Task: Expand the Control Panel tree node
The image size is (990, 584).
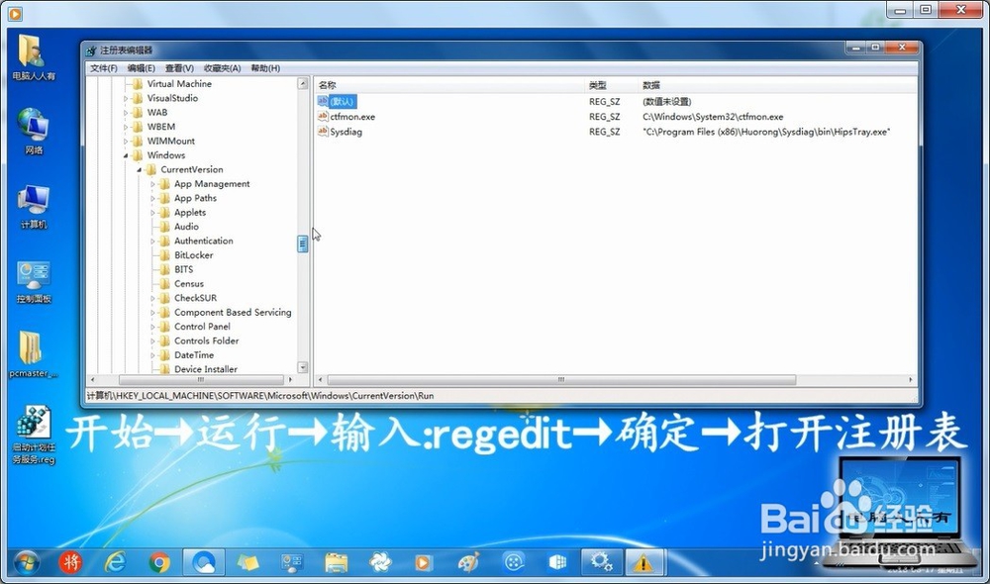Action: pyautogui.click(x=152, y=327)
